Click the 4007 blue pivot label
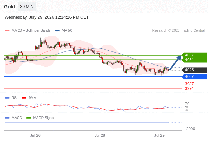The height and width of the screenshot is (141, 208). [x=195, y=76]
